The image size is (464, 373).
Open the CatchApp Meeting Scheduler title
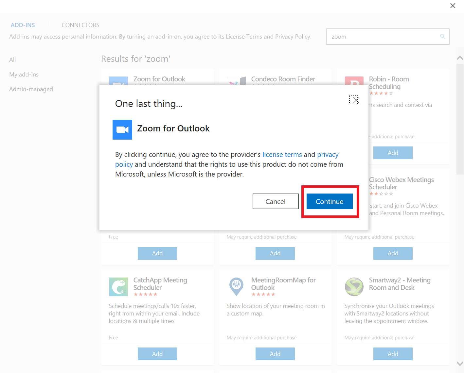click(x=160, y=284)
